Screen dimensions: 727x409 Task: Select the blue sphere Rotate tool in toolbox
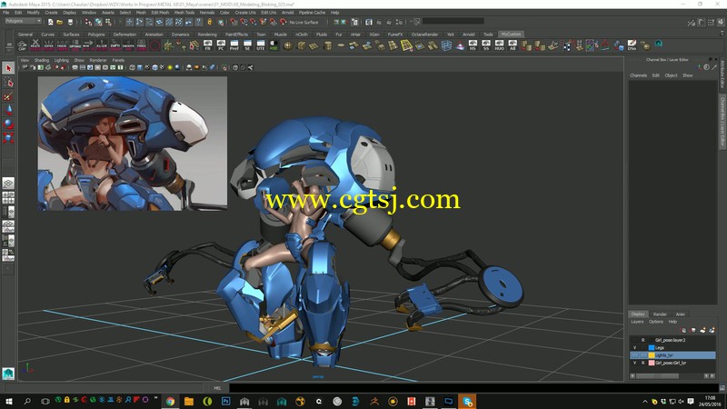8,125
